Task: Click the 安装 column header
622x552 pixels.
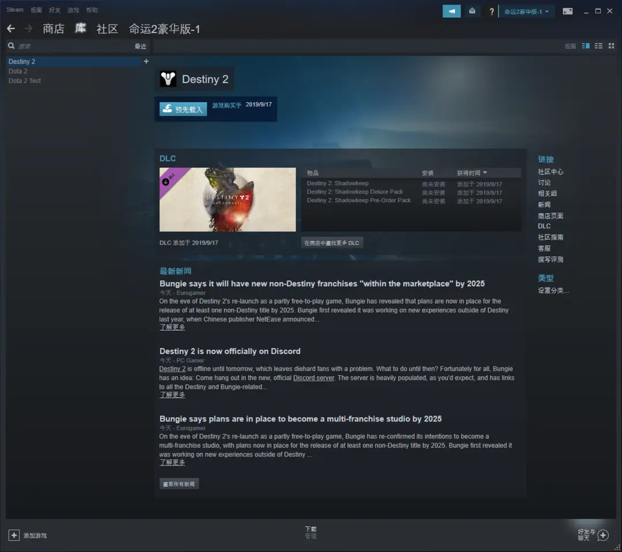Action: (x=427, y=173)
